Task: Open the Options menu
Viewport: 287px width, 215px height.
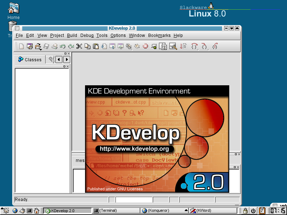Action: (x=118, y=35)
